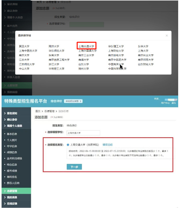Select 江苏大学 in the school dialog
Image resolution: width=180 pixels, height=208 pixels.
(x=24, y=60)
